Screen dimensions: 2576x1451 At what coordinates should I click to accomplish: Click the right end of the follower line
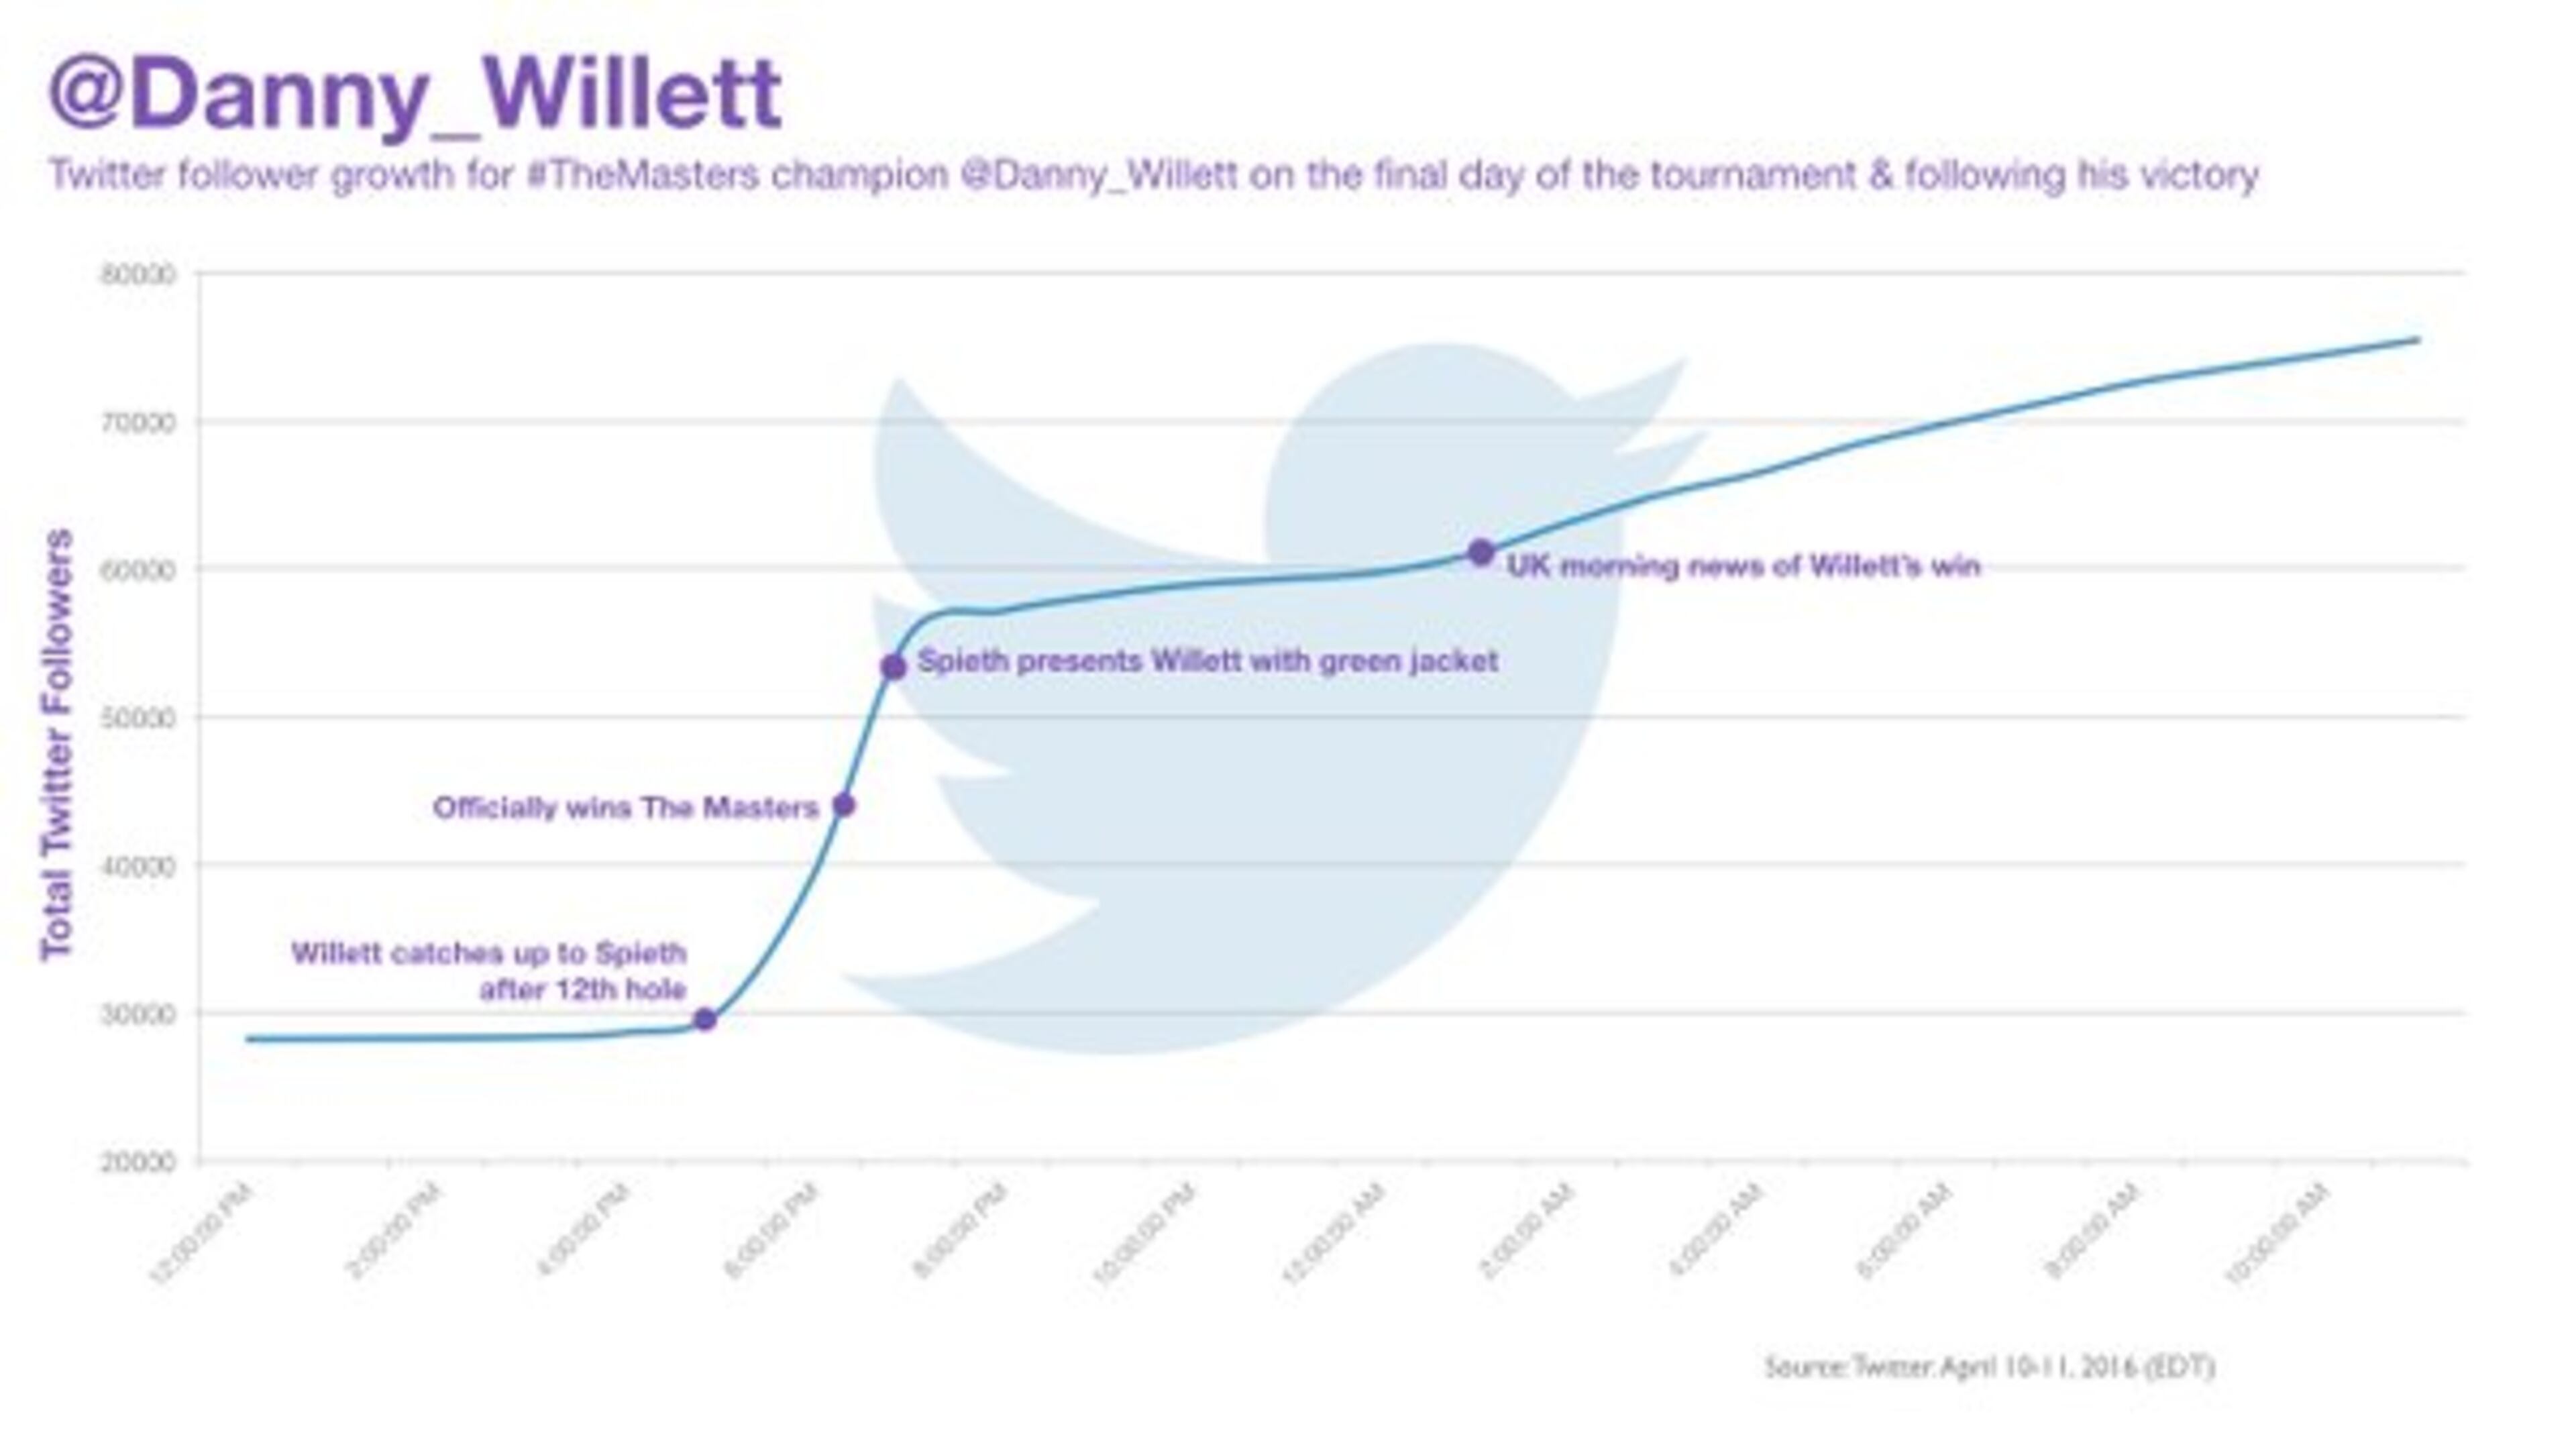[2416, 341]
